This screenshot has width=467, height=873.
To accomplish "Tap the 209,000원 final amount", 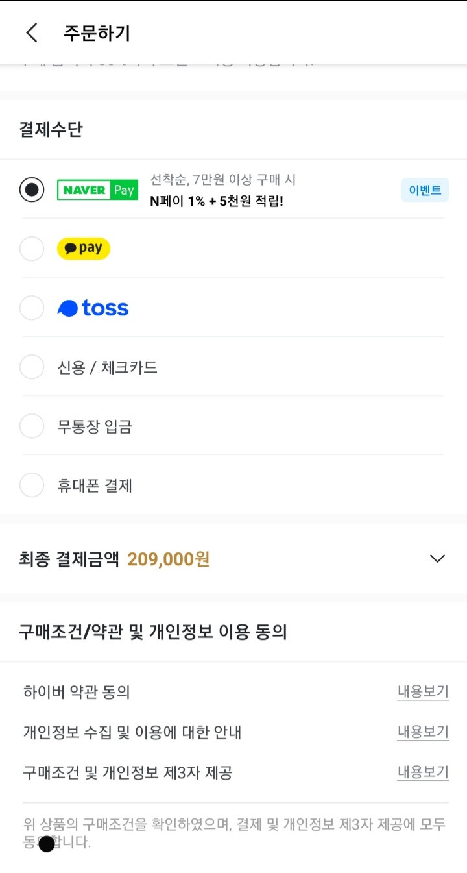I will pyautogui.click(x=169, y=559).
